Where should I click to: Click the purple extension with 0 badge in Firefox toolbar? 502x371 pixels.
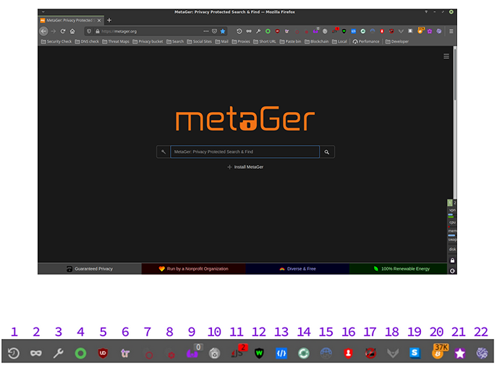tap(315, 30)
